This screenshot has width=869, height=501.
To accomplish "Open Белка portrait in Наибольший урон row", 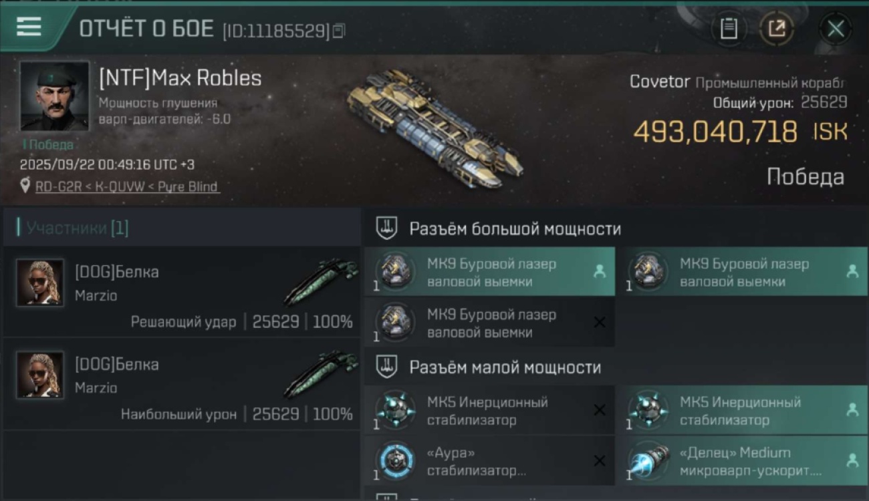I will (x=40, y=375).
